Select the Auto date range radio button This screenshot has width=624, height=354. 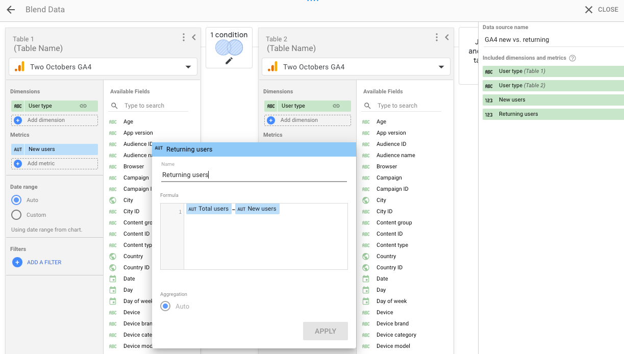coord(17,200)
